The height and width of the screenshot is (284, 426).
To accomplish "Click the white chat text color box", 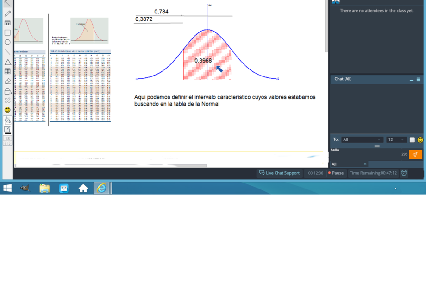I will point(412,139).
